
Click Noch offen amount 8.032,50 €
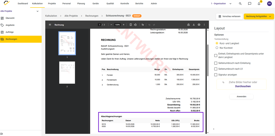tap(195, 111)
